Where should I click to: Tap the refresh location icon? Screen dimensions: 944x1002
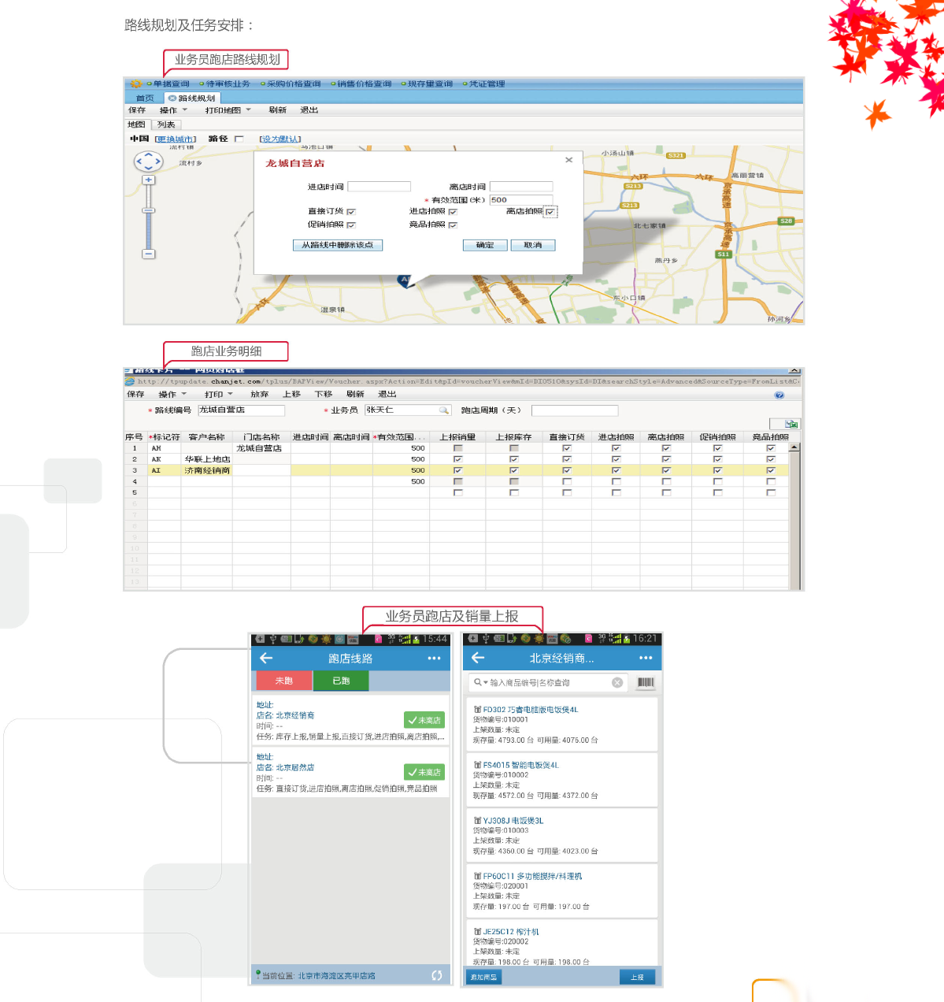pyautogui.click(x=437, y=975)
